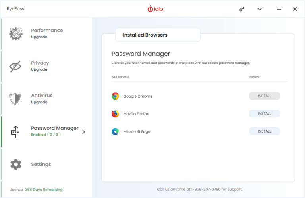The image size is (305, 198).
Task: Install extension for Microsoft Edge
Action: tap(264, 131)
